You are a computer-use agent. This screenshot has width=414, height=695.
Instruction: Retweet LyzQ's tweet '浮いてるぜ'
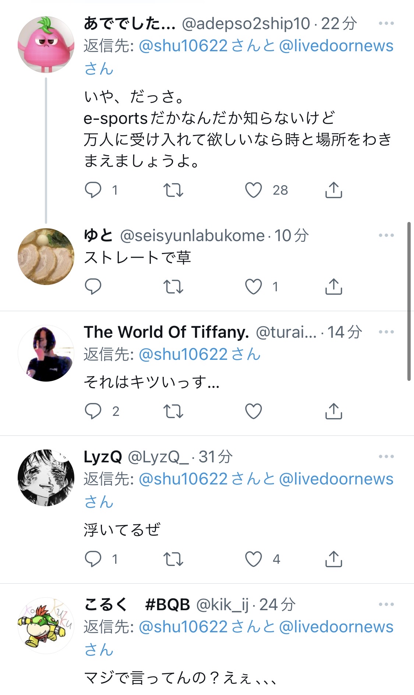[x=173, y=559]
